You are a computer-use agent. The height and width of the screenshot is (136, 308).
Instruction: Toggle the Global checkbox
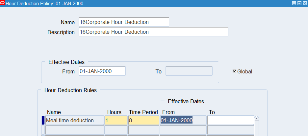pyautogui.click(x=234, y=71)
